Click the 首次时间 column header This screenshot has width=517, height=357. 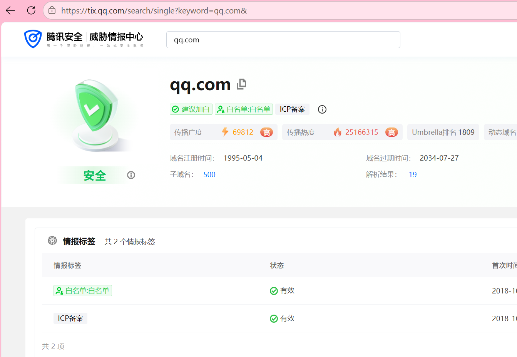point(504,265)
